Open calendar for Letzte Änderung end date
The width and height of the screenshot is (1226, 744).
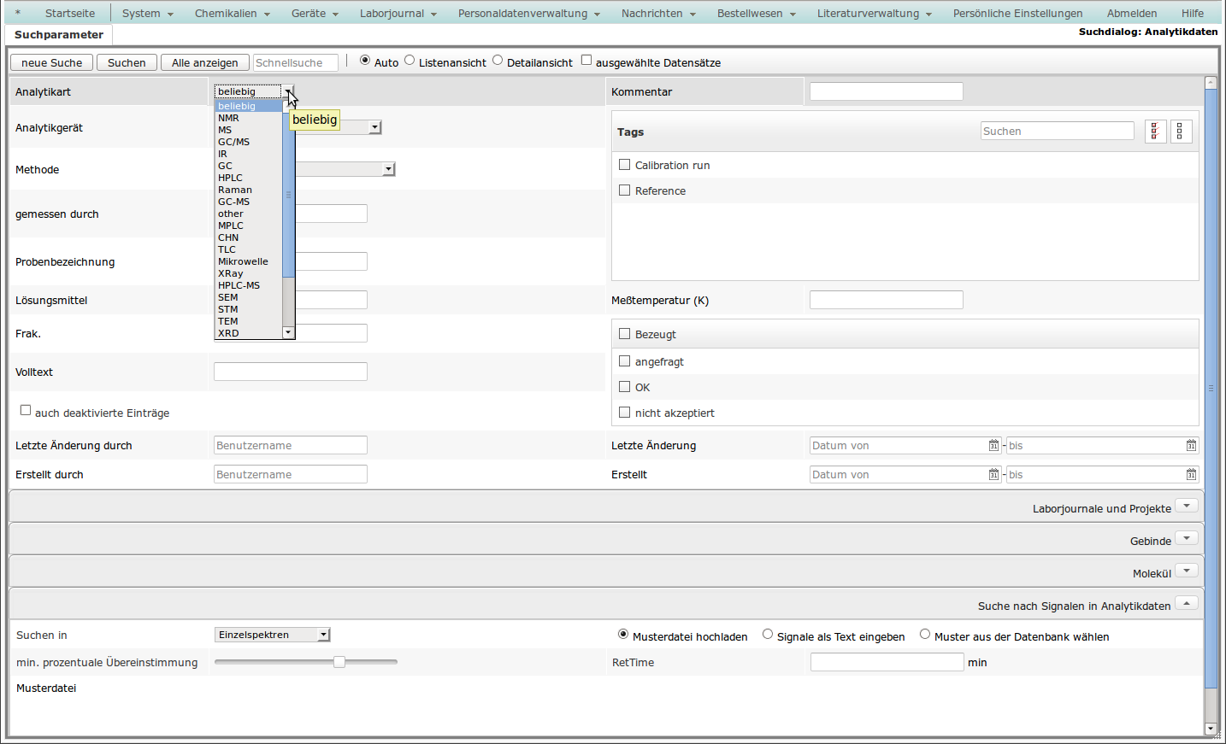(1191, 446)
